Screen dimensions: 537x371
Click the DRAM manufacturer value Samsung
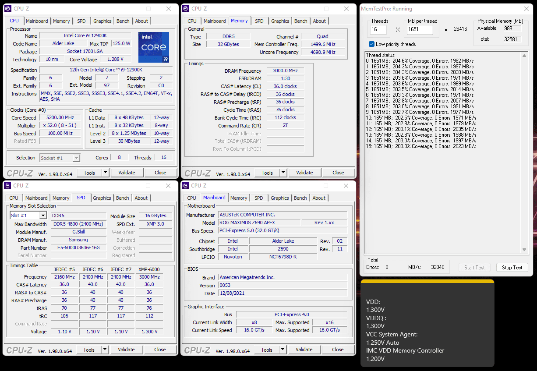pyautogui.click(x=78, y=240)
